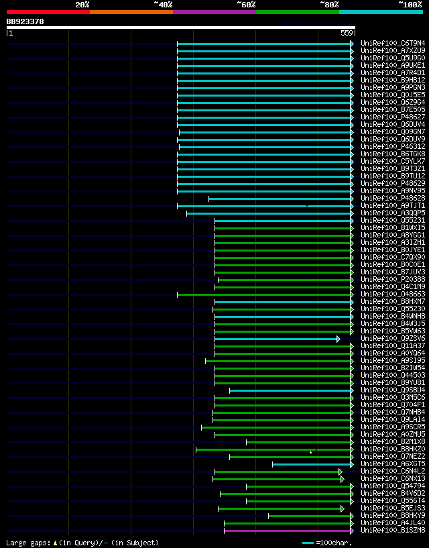Select hit label UniRef100_B8HKY9
Image resolution: width=429 pixels, height=548 pixels.
tap(393, 515)
